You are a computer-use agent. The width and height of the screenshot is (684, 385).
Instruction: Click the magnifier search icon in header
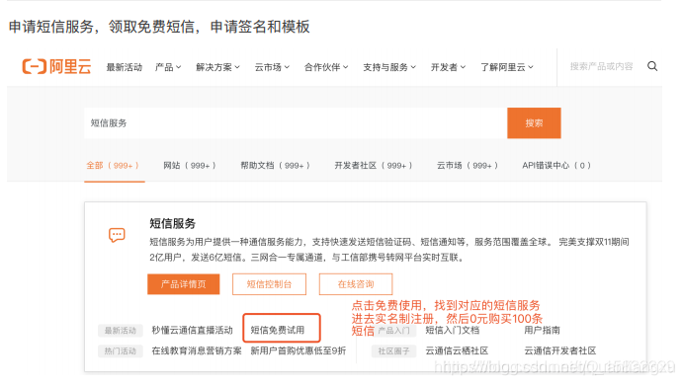click(652, 66)
